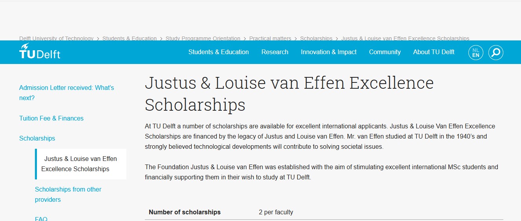Image resolution: width=521 pixels, height=221 pixels.
Task: Select Research in the top navigation
Action: (x=275, y=52)
